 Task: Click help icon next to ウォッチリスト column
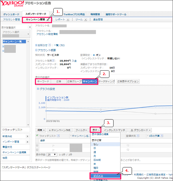(x=58, y=136)
